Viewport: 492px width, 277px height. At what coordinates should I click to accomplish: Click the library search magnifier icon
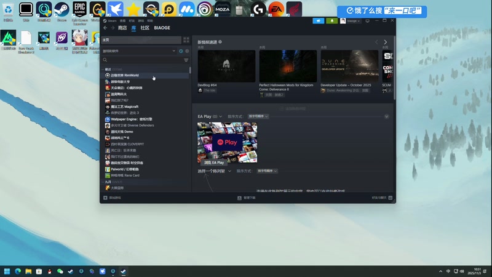105,60
